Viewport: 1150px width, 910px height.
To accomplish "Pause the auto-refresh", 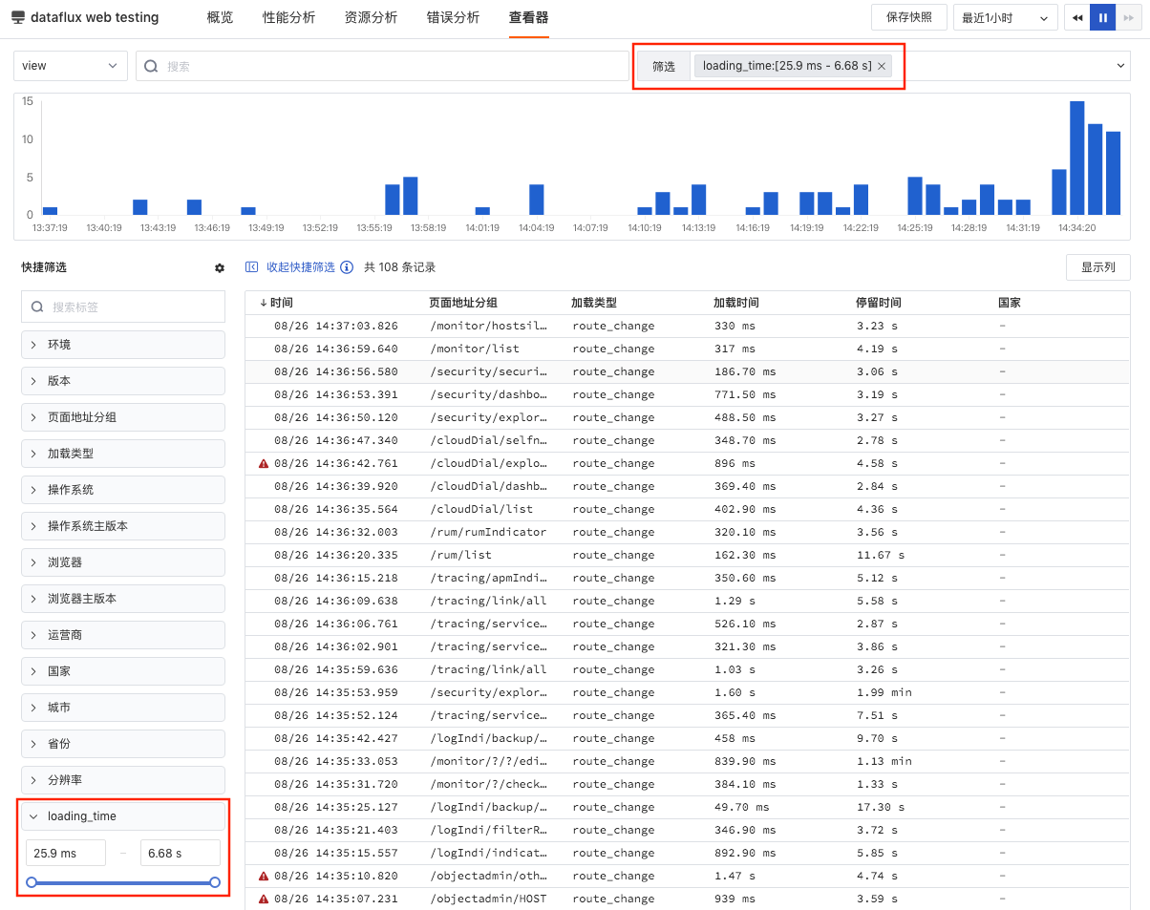I will [x=1103, y=17].
